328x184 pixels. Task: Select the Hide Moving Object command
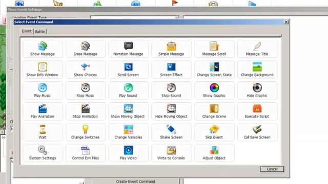171,111
